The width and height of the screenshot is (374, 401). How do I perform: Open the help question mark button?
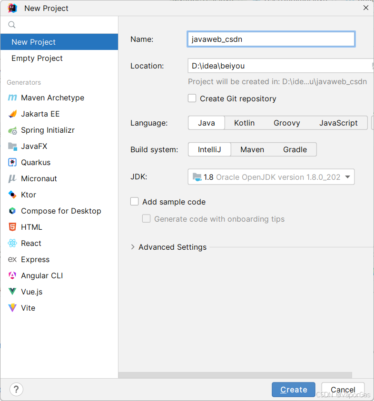point(16,390)
